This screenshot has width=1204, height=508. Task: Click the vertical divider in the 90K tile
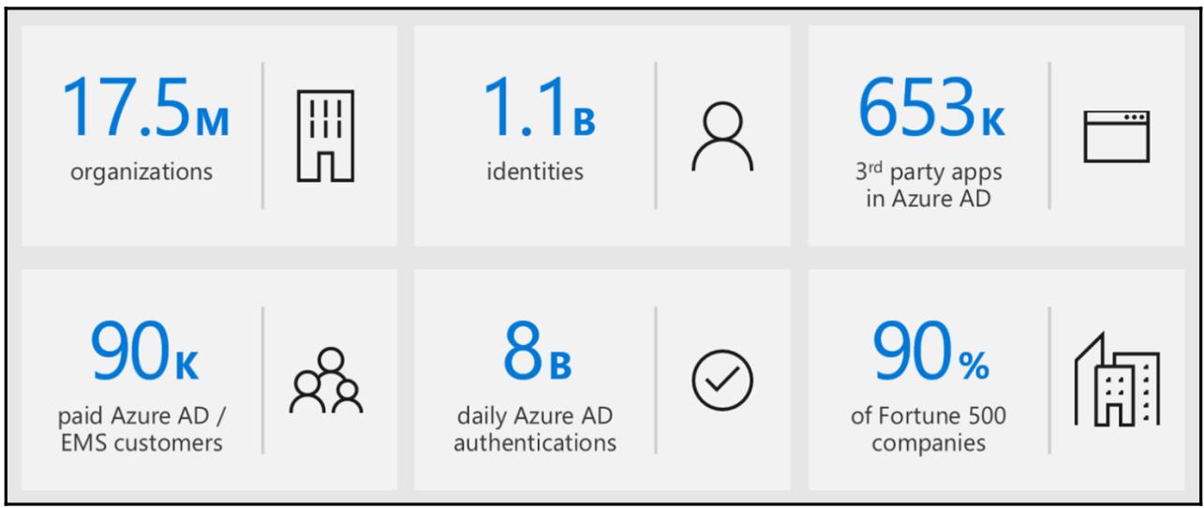click(x=262, y=380)
